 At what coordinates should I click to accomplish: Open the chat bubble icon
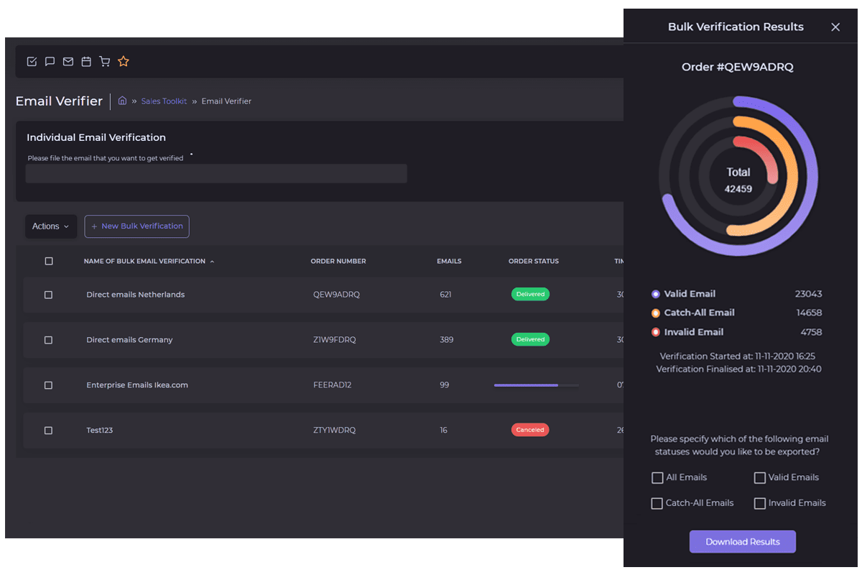[50, 62]
